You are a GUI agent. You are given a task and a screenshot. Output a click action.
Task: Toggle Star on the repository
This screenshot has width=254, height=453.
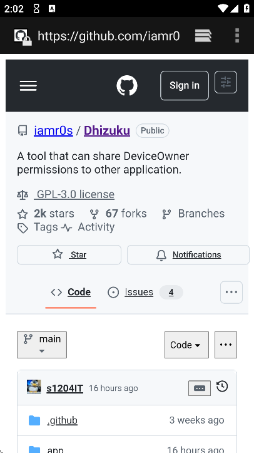(x=69, y=254)
